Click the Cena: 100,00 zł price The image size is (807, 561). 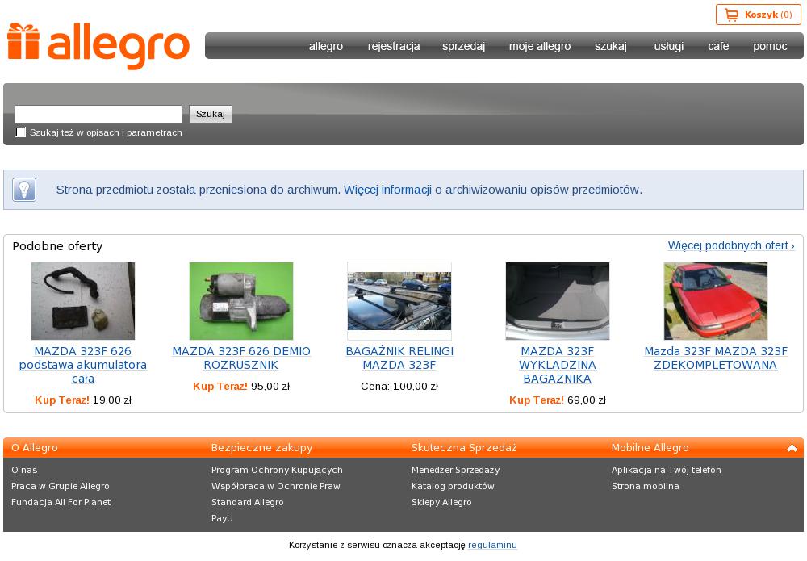(399, 387)
